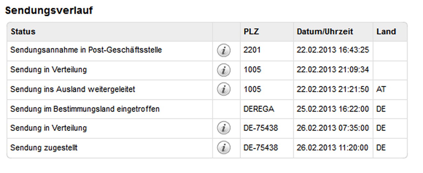Click the Sendungsverlauf heading
Image resolution: width=423 pixels, height=173 pixels.
click(49, 11)
